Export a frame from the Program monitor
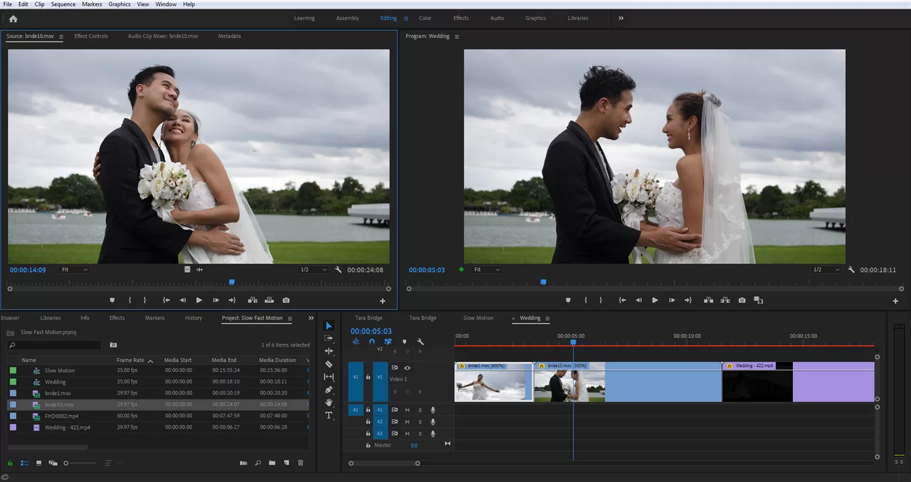Image resolution: width=911 pixels, height=482 pixels. [742, 300]
